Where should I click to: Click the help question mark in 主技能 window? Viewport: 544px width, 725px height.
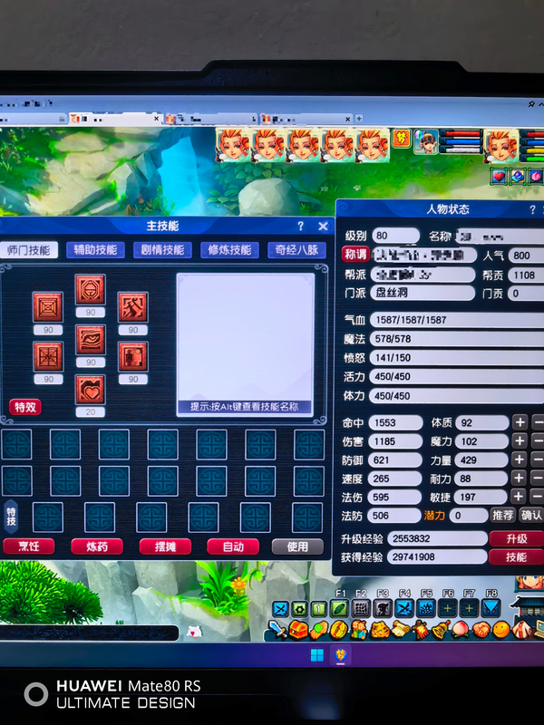tap(301, 226)
